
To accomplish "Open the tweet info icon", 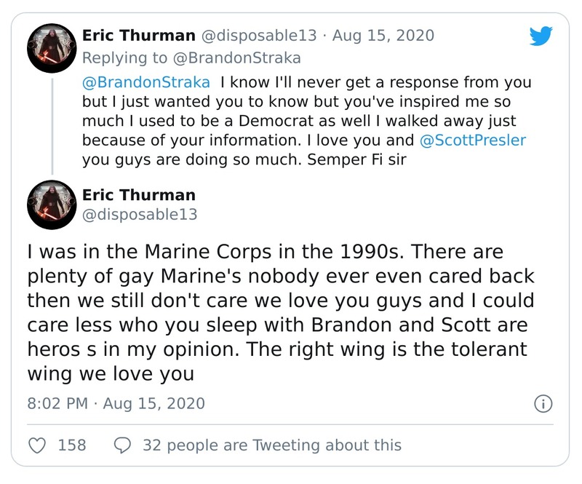I will click(543, 403).
